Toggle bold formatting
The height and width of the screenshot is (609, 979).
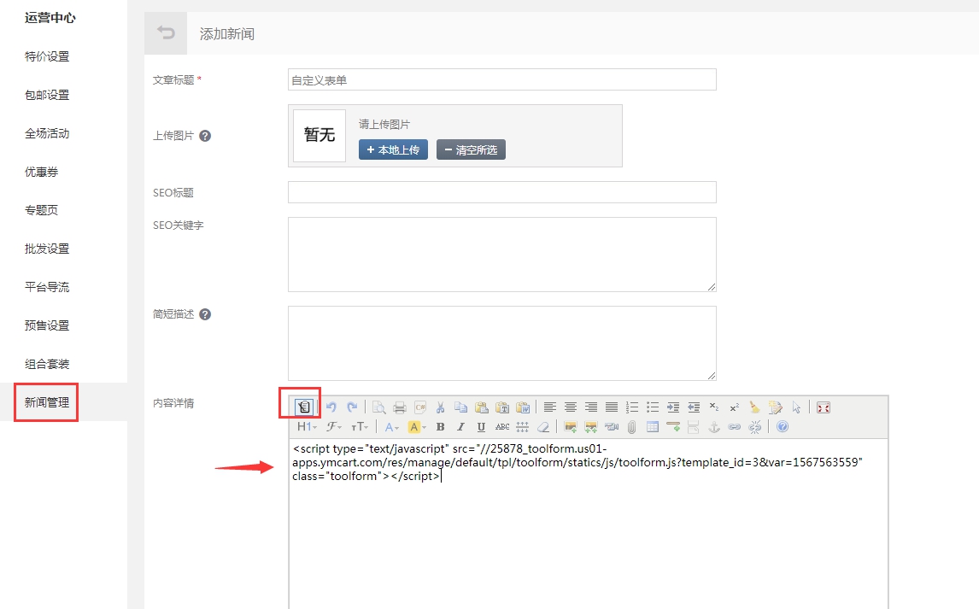[x=440, y=427]
